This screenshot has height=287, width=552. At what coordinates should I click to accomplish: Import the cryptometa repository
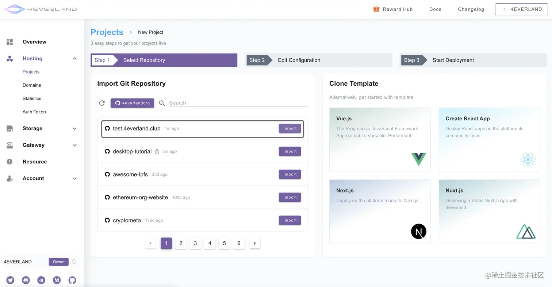point(290,220)
